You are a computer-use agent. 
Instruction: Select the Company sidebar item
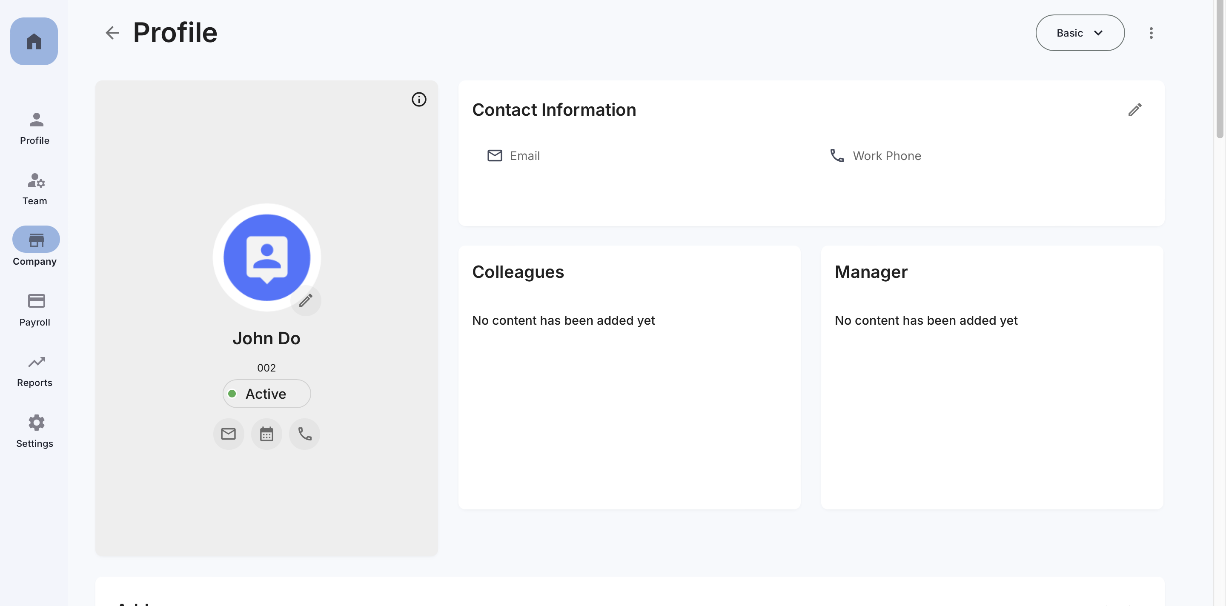point(35,246)
